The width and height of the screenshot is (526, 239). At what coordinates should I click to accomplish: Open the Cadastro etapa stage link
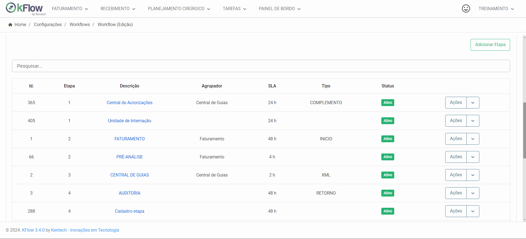point(130,211)
